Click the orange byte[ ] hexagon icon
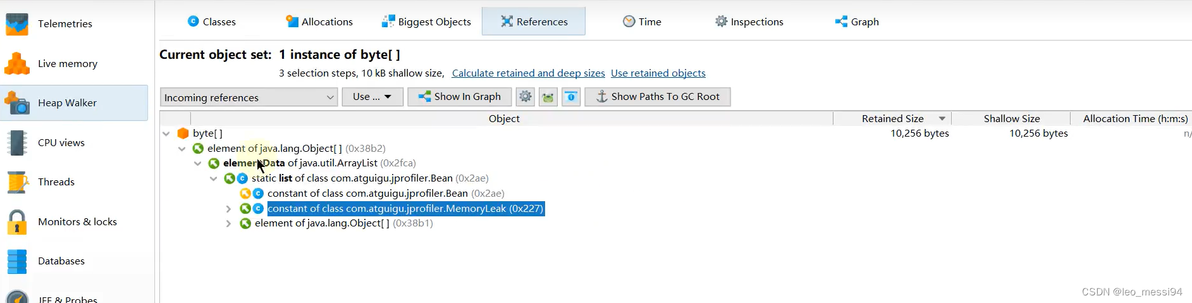The width and height of the screenshot is (1192, 303). (x=183, y=133)
